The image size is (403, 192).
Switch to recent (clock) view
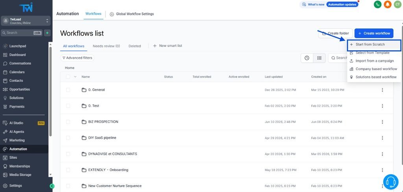(307, 58)
